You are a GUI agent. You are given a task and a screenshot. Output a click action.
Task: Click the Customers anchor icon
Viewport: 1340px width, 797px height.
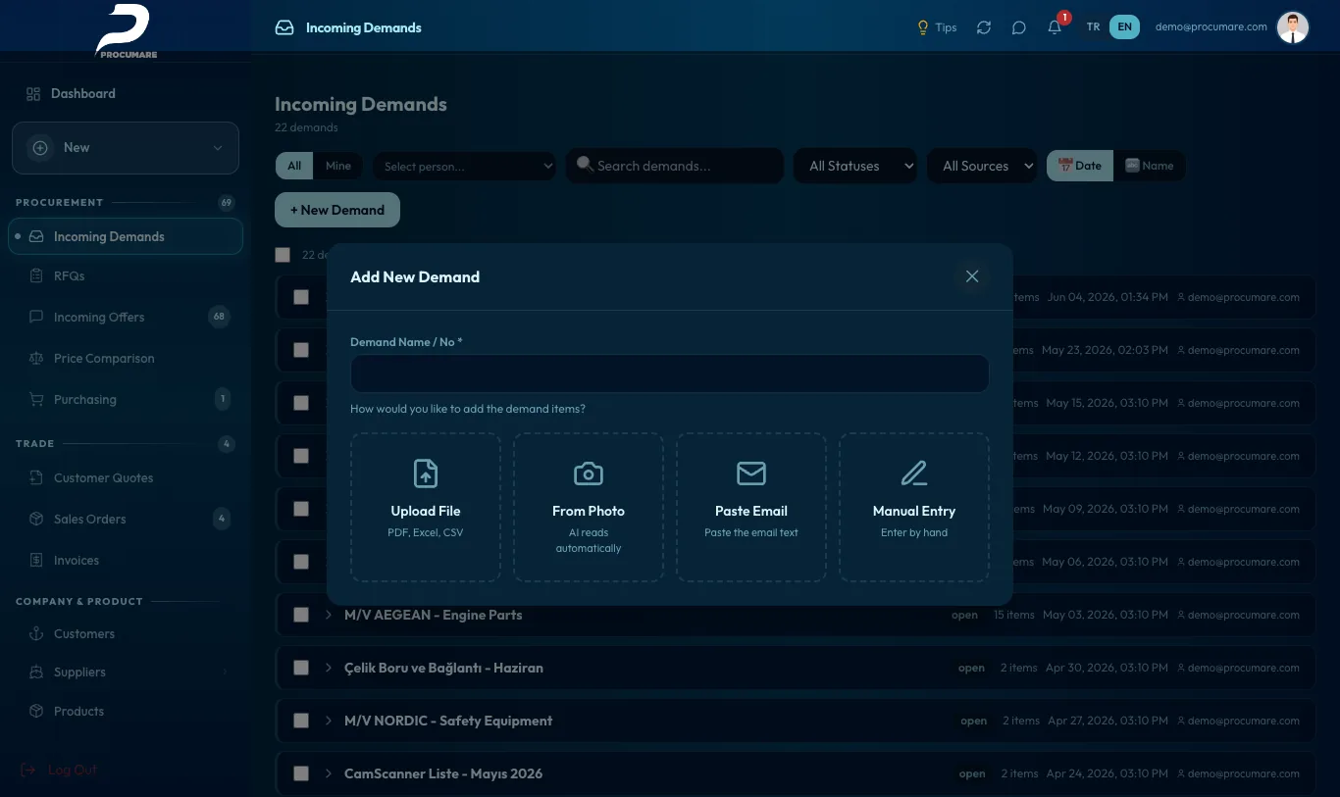[x=36, y=633]
